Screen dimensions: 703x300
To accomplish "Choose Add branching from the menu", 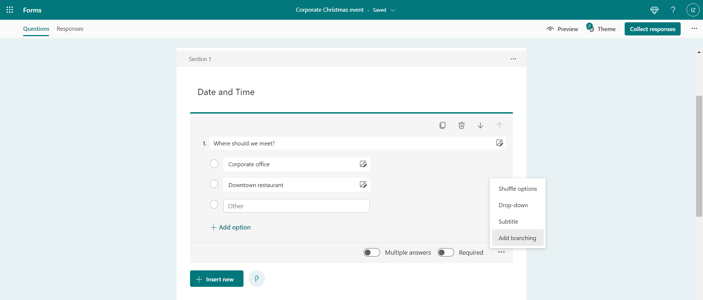I will click(518, 238).
